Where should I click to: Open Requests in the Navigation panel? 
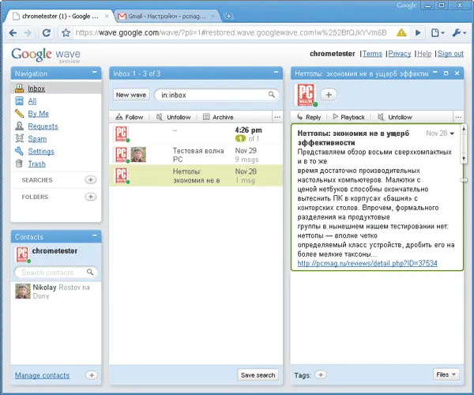[43, 126]
